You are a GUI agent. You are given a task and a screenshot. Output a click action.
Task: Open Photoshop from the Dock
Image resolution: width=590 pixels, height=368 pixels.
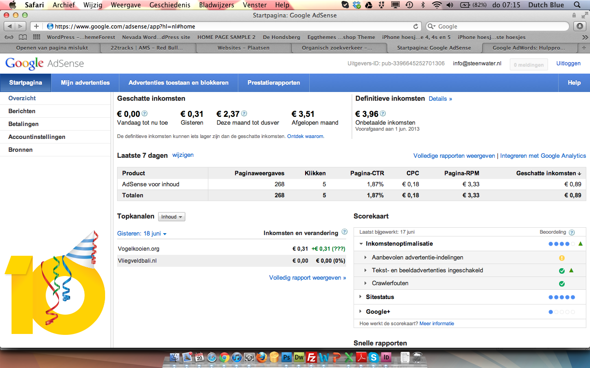(x=287, y=357)
